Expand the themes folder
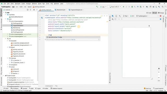This screenshot has height=94, width=167. click(9, 73)
